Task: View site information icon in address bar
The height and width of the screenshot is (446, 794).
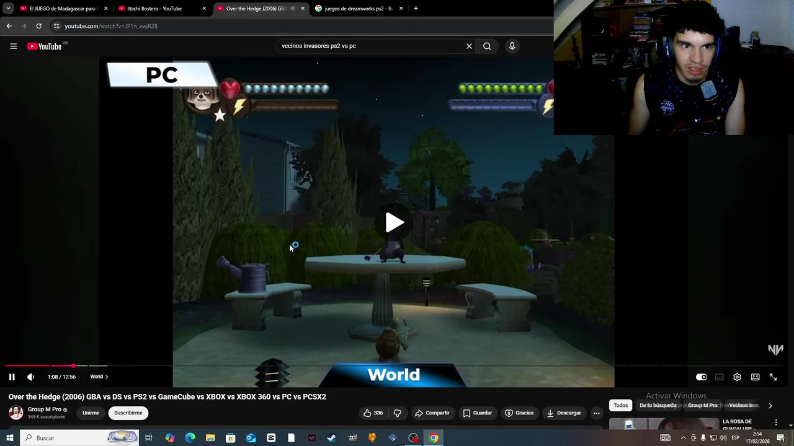Action: pyautogui.click(x=56, y=26)
